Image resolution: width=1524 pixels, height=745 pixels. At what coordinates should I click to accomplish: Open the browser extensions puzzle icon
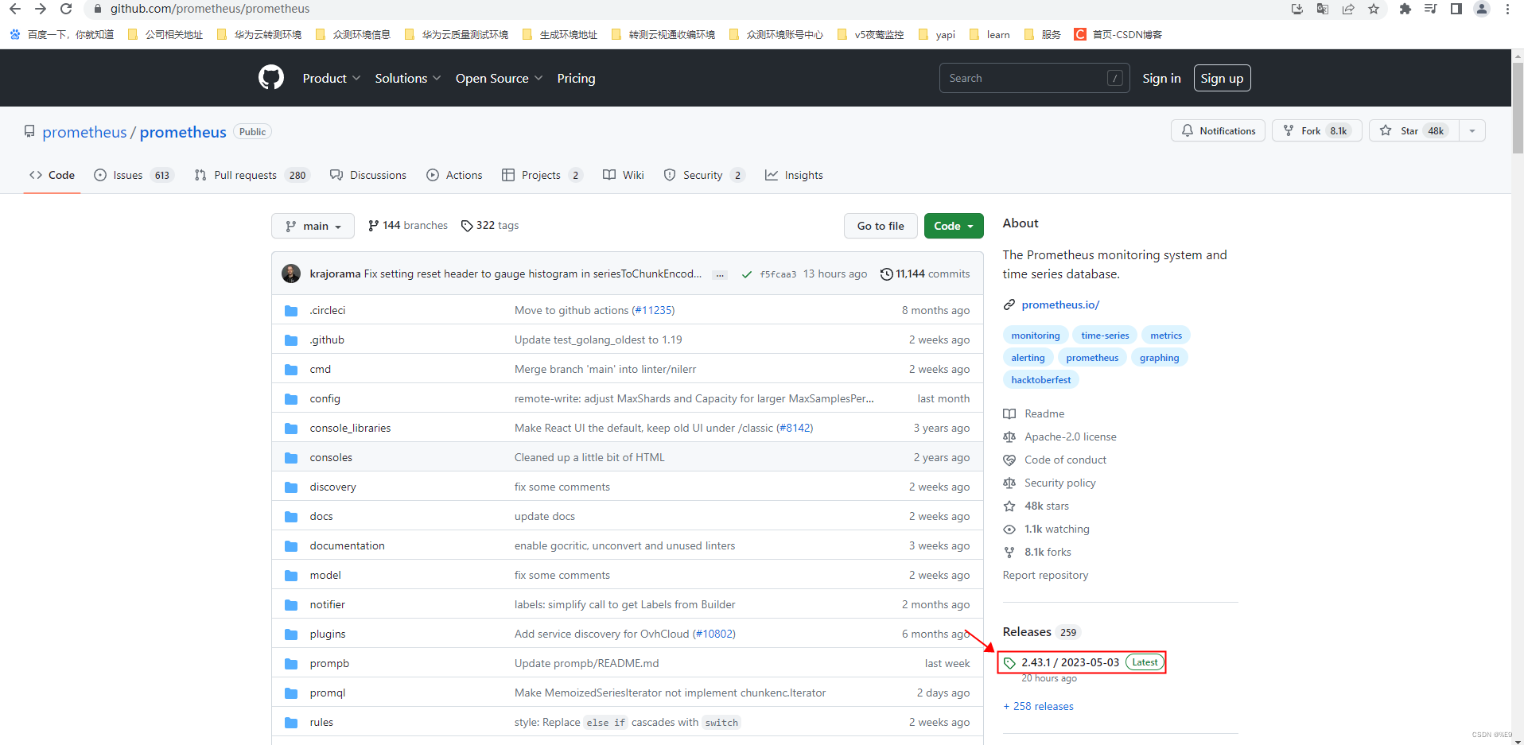(1405, 9)
